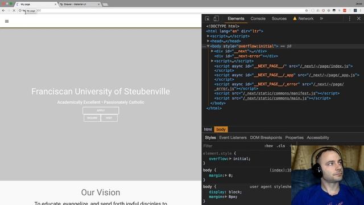364x205 pixels.
Task: Select the 'My page' browser tab
Action: 36,4
